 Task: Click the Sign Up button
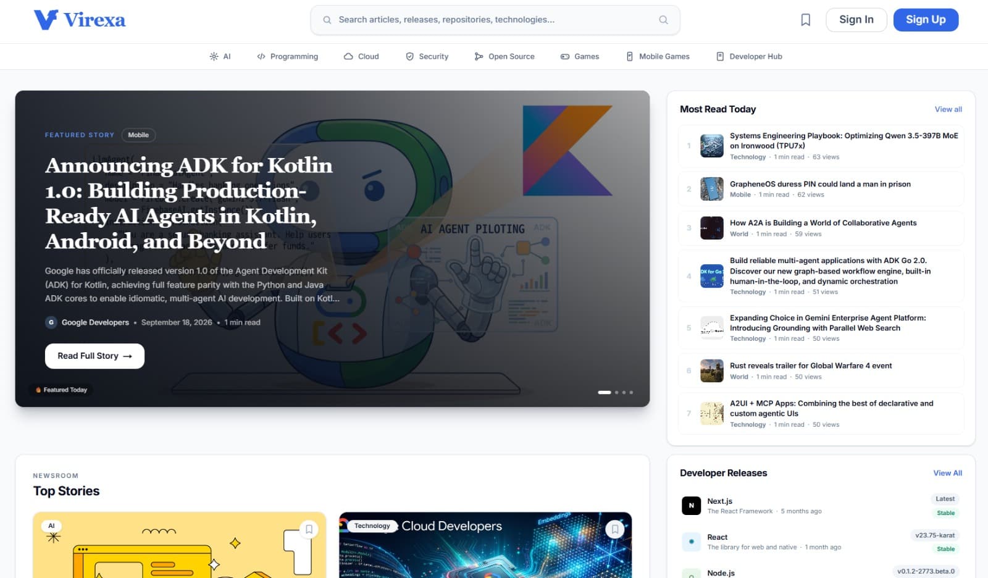tap(926, 20)
